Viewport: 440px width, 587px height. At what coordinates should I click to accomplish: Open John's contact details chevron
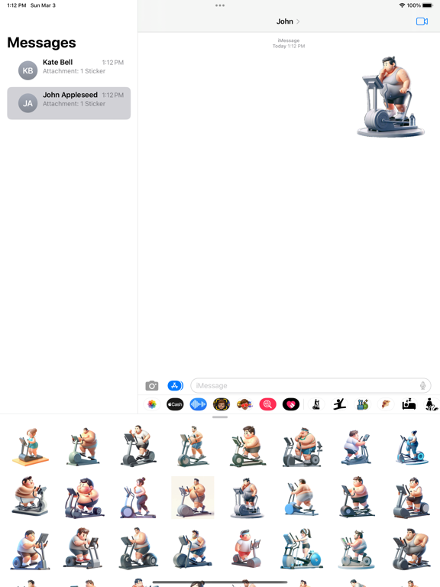298,21
